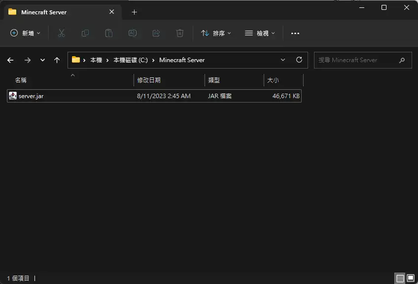The image size is (418, 284).
Task: Click the Rename icon in toolbar
Action: click(133, 33)
